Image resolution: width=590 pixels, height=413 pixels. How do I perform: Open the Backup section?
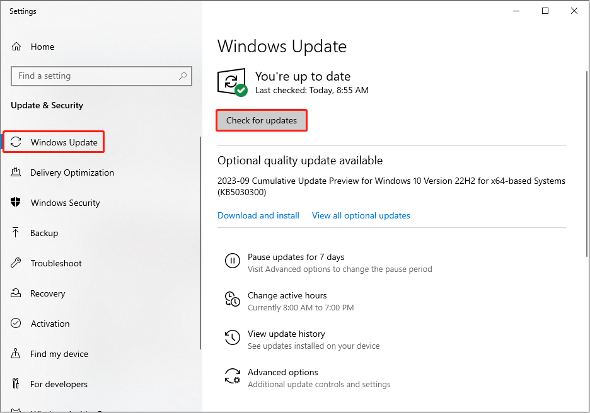coord(44,233)
